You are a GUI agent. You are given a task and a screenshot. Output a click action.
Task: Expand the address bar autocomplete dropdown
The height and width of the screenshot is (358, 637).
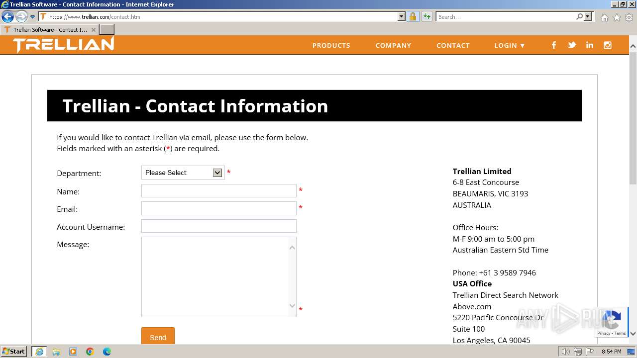(x=402, y=16)
